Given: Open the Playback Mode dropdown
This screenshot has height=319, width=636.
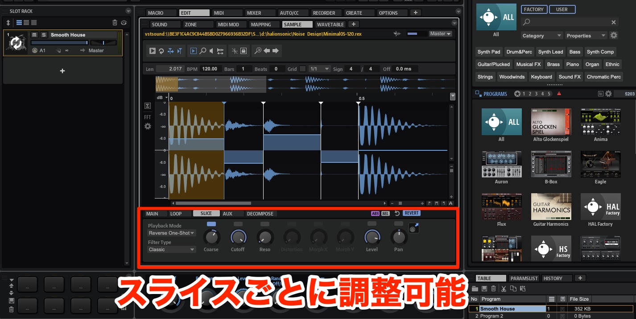Looking at the screenshot, I should (x=172, y=233).
